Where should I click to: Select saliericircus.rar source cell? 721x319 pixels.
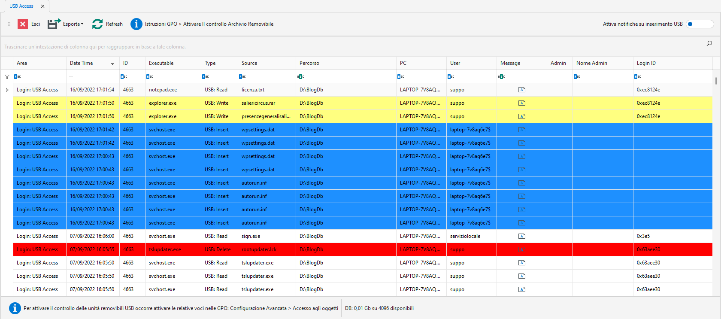(267, 103)
